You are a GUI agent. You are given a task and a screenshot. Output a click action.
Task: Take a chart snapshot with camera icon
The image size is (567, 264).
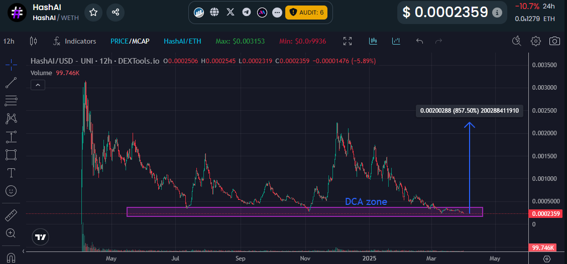click(x=555, y=41)
